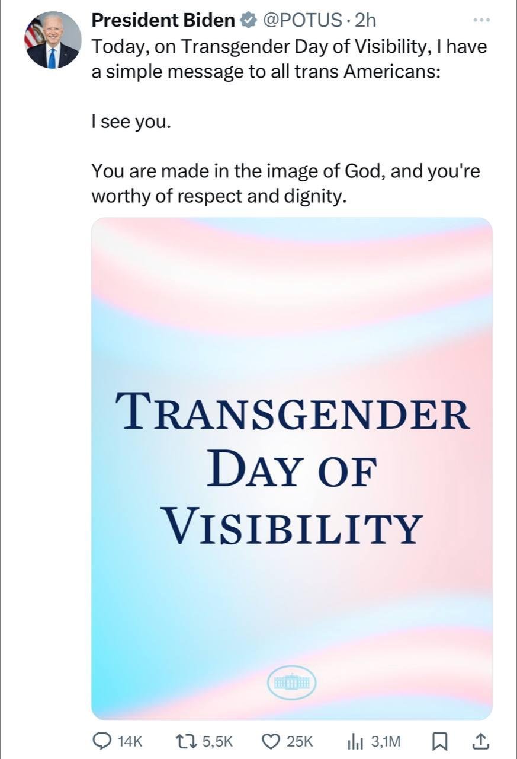
Task: Click the 3,1M views count
Action: (x=386, y=741)
